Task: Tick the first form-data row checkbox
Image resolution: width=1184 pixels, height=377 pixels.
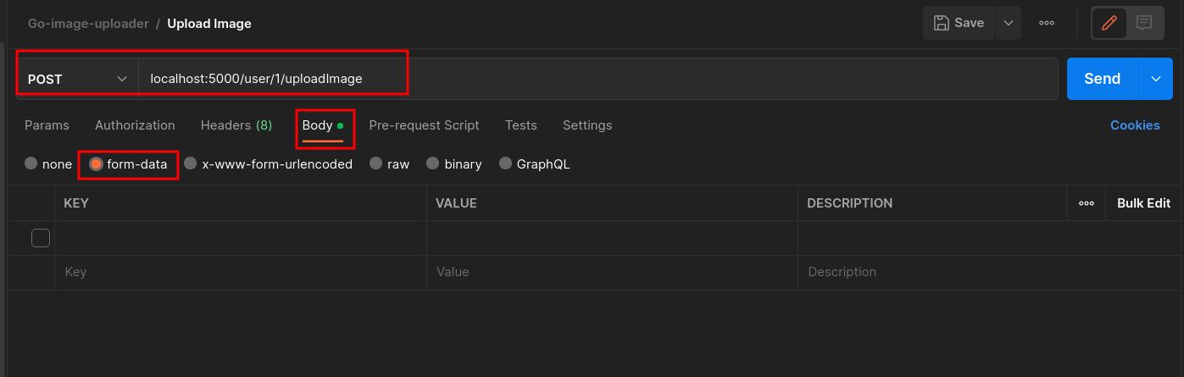Action: coord(41,238)
